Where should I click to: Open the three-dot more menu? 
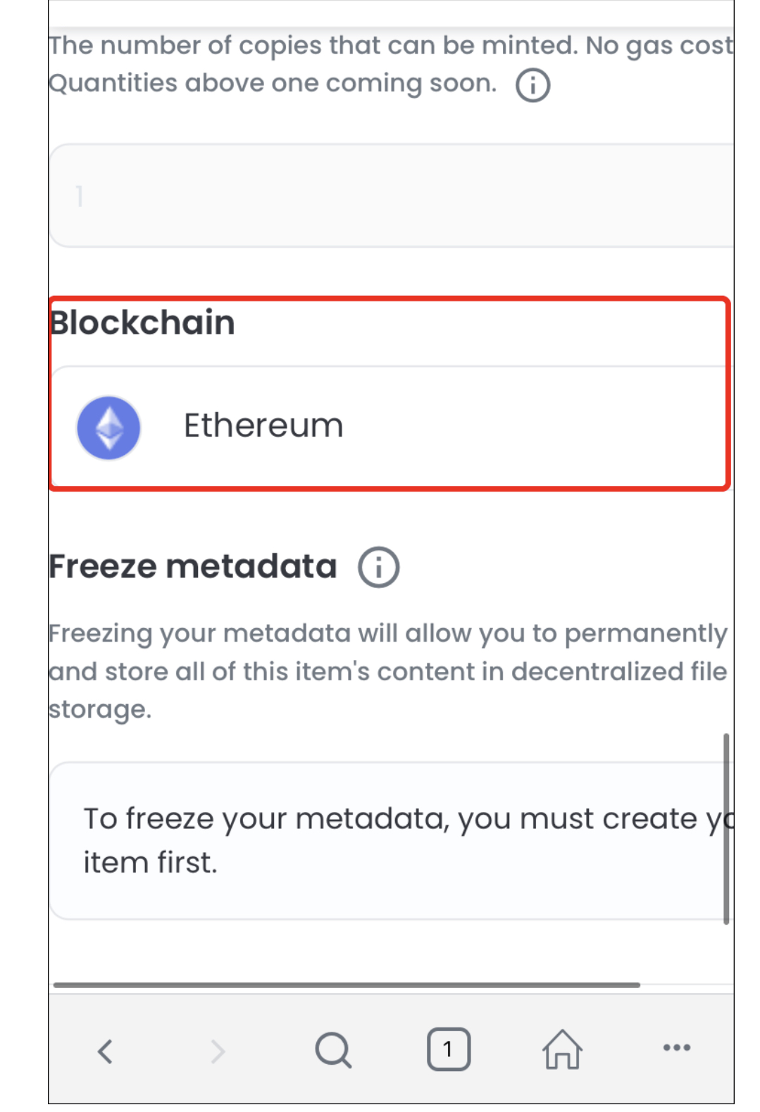coord(677,1047)
